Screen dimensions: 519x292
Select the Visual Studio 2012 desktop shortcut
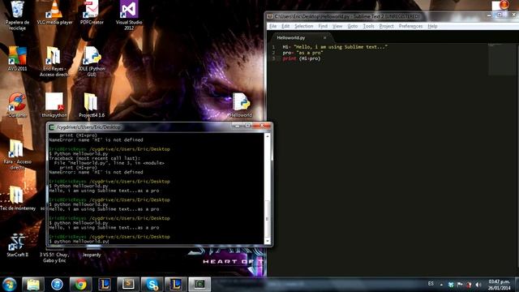point(129,15)
